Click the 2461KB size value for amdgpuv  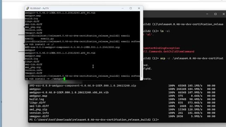181,89
